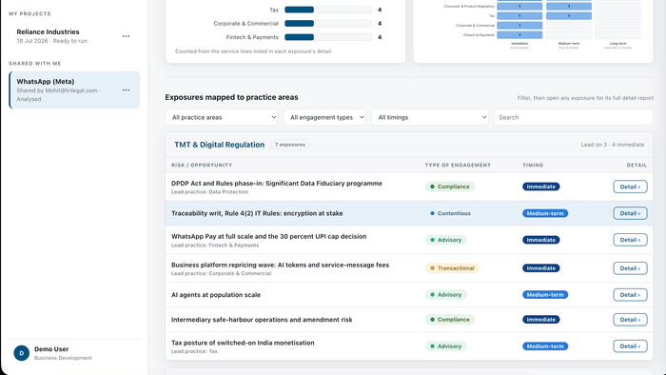Click the Demo User avatar icon
666x375 pixels.
[x=21, y=353]
